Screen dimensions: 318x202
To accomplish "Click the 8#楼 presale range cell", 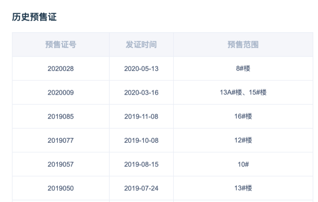I will coord(243,68).
